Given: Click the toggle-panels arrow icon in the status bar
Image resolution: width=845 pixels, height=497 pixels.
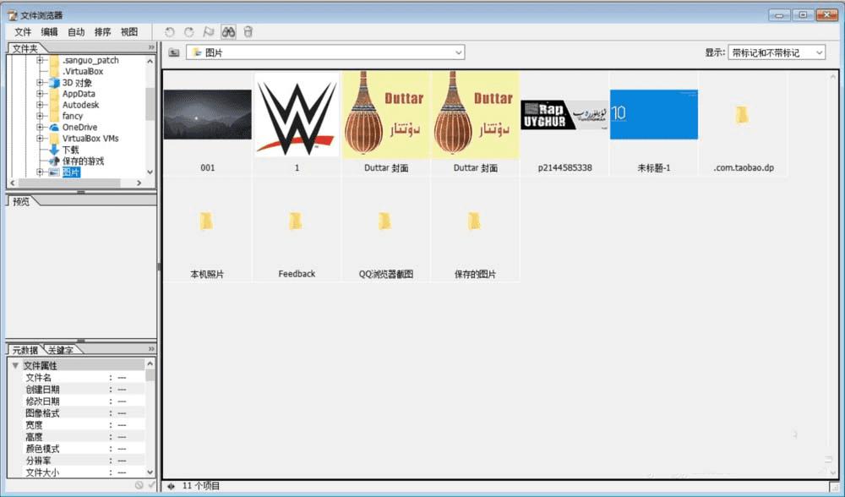Looking at the screenshot, I should pyautogui.click(x=172, y=486).
